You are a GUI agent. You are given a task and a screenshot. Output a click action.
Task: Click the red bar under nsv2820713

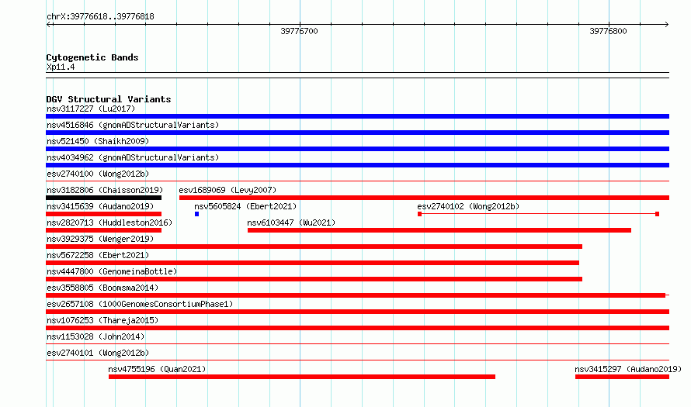[103, 230]
